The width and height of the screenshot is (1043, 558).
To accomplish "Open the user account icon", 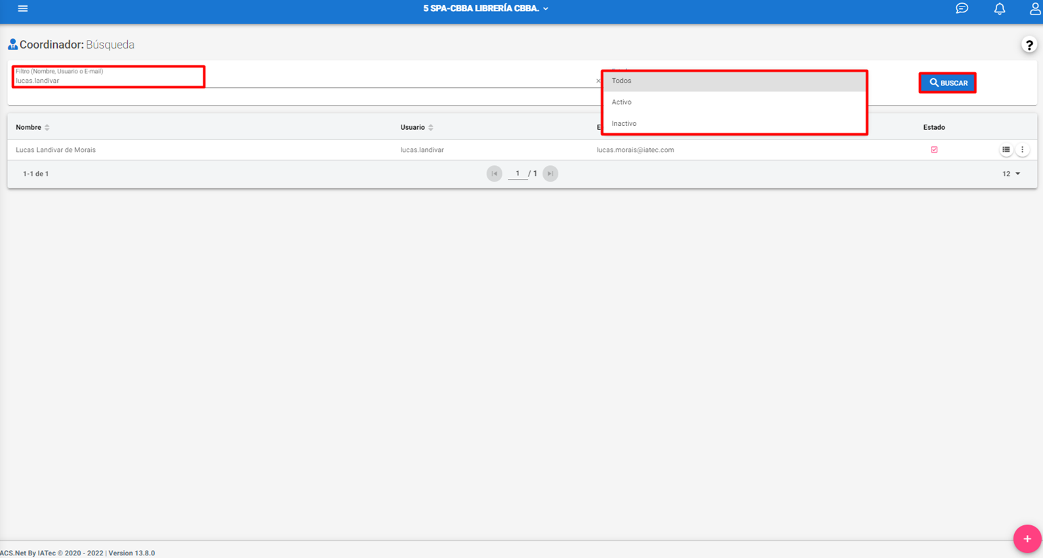I will point(1035,9).
